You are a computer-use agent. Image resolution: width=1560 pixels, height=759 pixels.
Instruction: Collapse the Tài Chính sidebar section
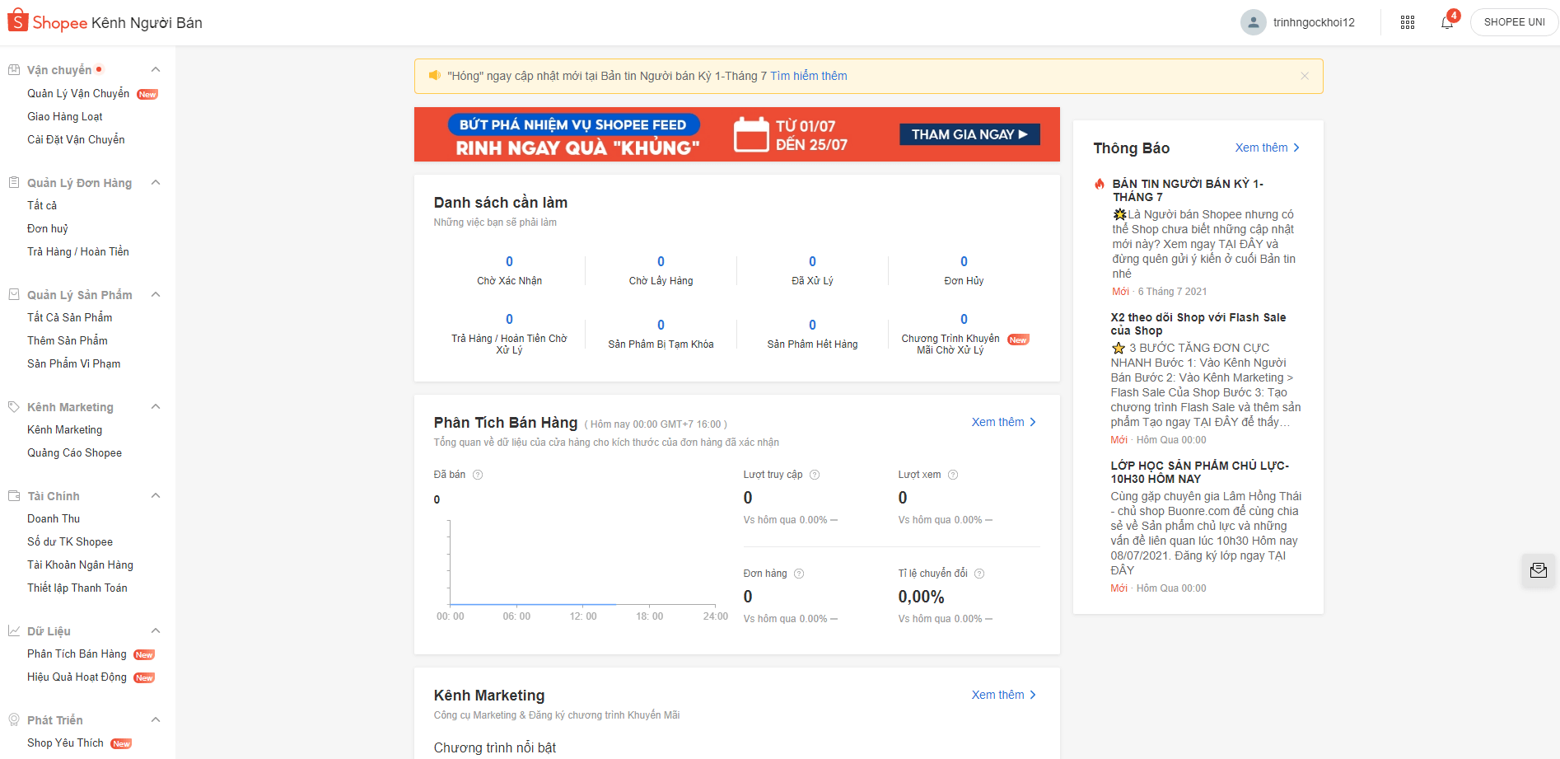click(x=156, y=495)
